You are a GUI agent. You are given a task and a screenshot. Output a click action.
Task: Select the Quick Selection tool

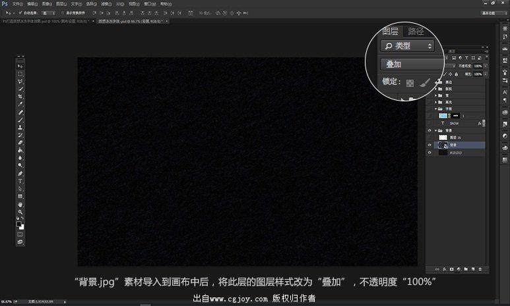20,89
